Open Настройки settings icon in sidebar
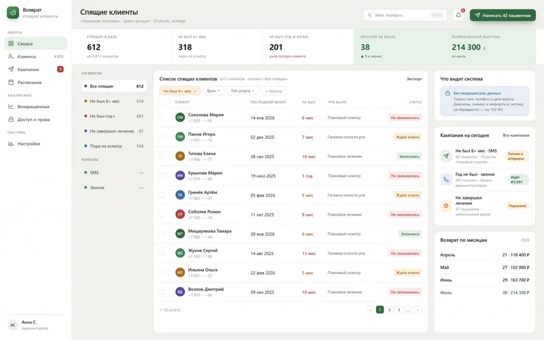The height and width of the screenshot is (340, 544). (11, 143)
